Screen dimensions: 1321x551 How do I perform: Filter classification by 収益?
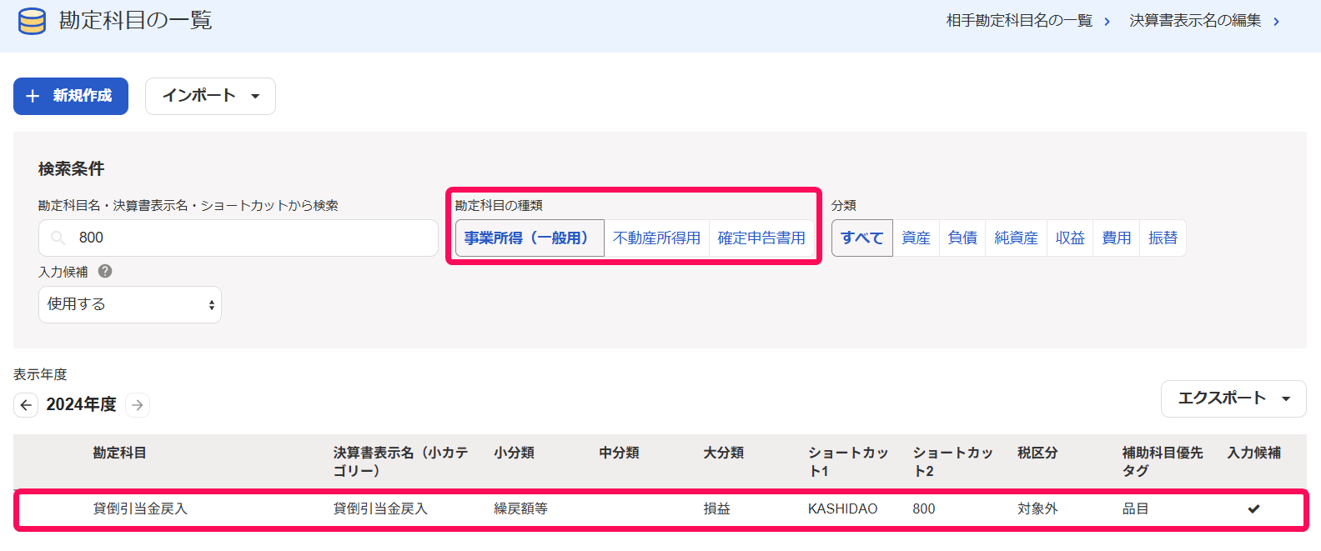point(1070,238)
